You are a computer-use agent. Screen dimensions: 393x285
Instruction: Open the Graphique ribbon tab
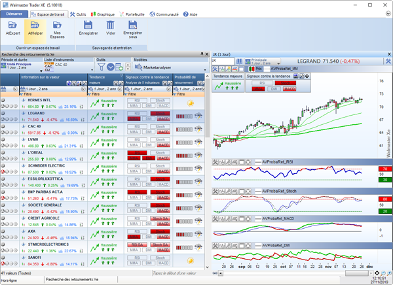[x=103, y=14]
